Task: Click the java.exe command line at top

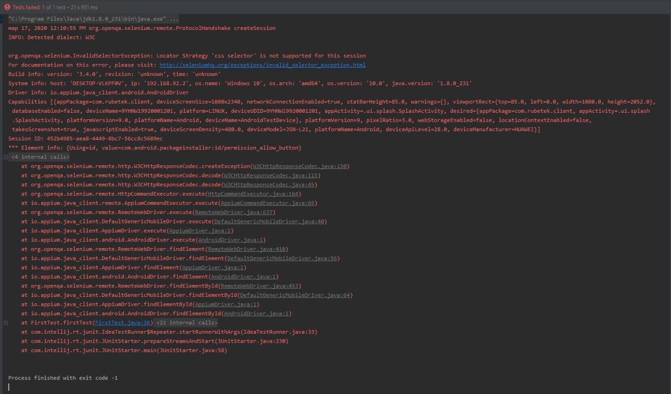Action: point(93,19)
